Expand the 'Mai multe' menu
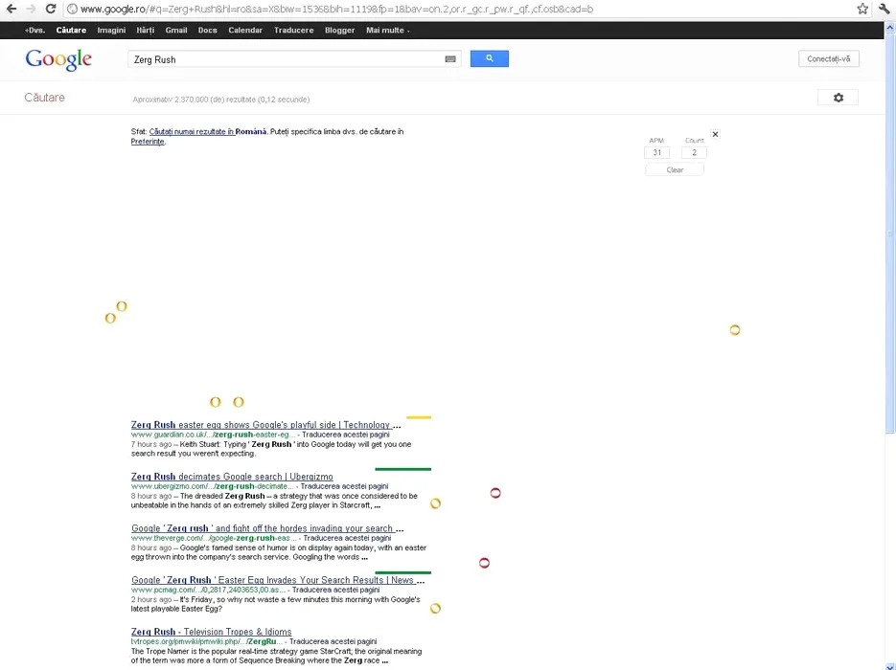The image size is (896, 670). point(387,31)
